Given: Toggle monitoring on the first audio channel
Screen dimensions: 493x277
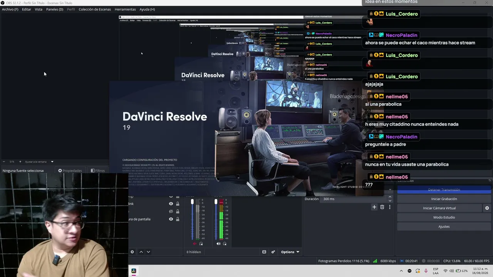Looking at the screenshot, I should (201, 244).
